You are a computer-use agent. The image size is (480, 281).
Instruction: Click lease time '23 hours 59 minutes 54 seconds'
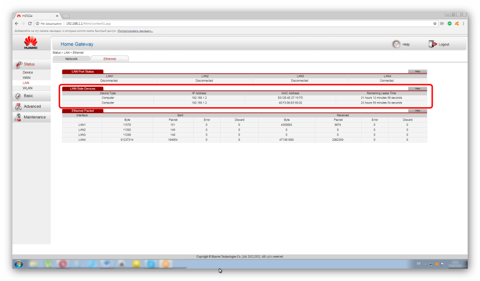pos(381,103)
